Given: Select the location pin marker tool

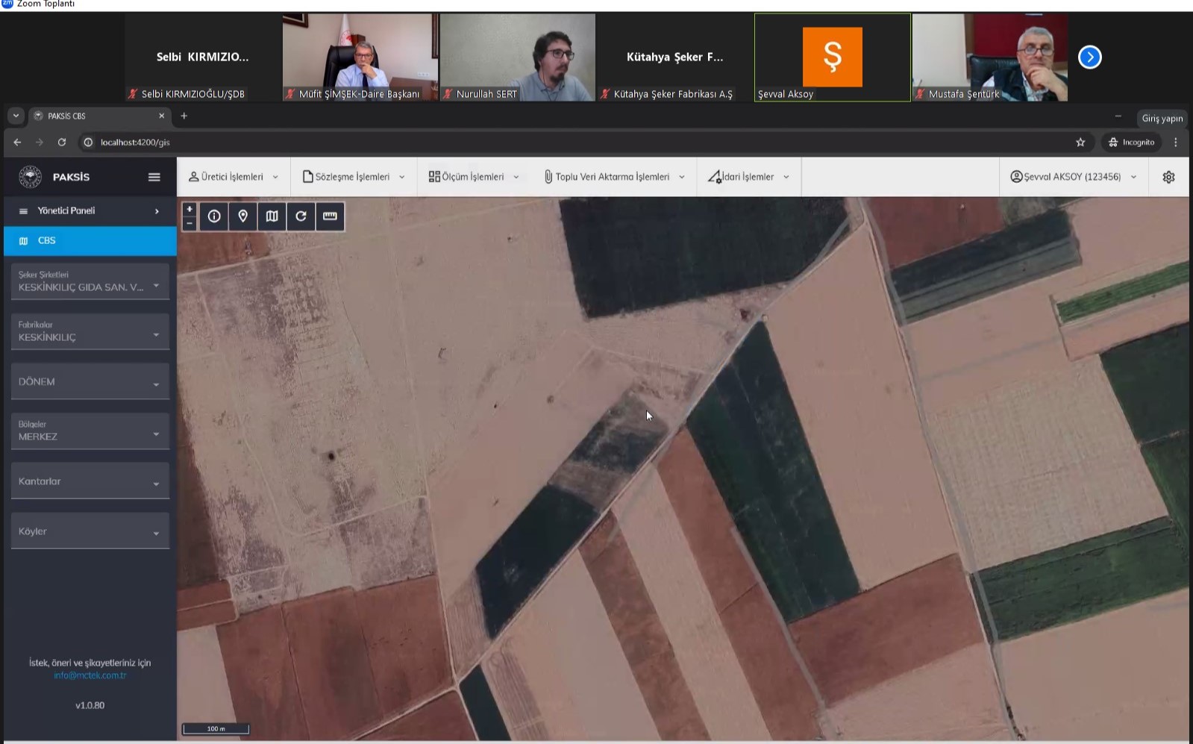Looking at the screenshot, I should 242,216.
